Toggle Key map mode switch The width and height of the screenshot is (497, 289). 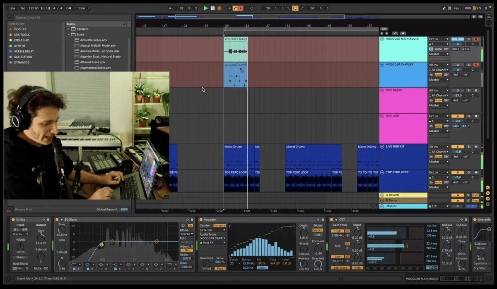click(456, 8)
